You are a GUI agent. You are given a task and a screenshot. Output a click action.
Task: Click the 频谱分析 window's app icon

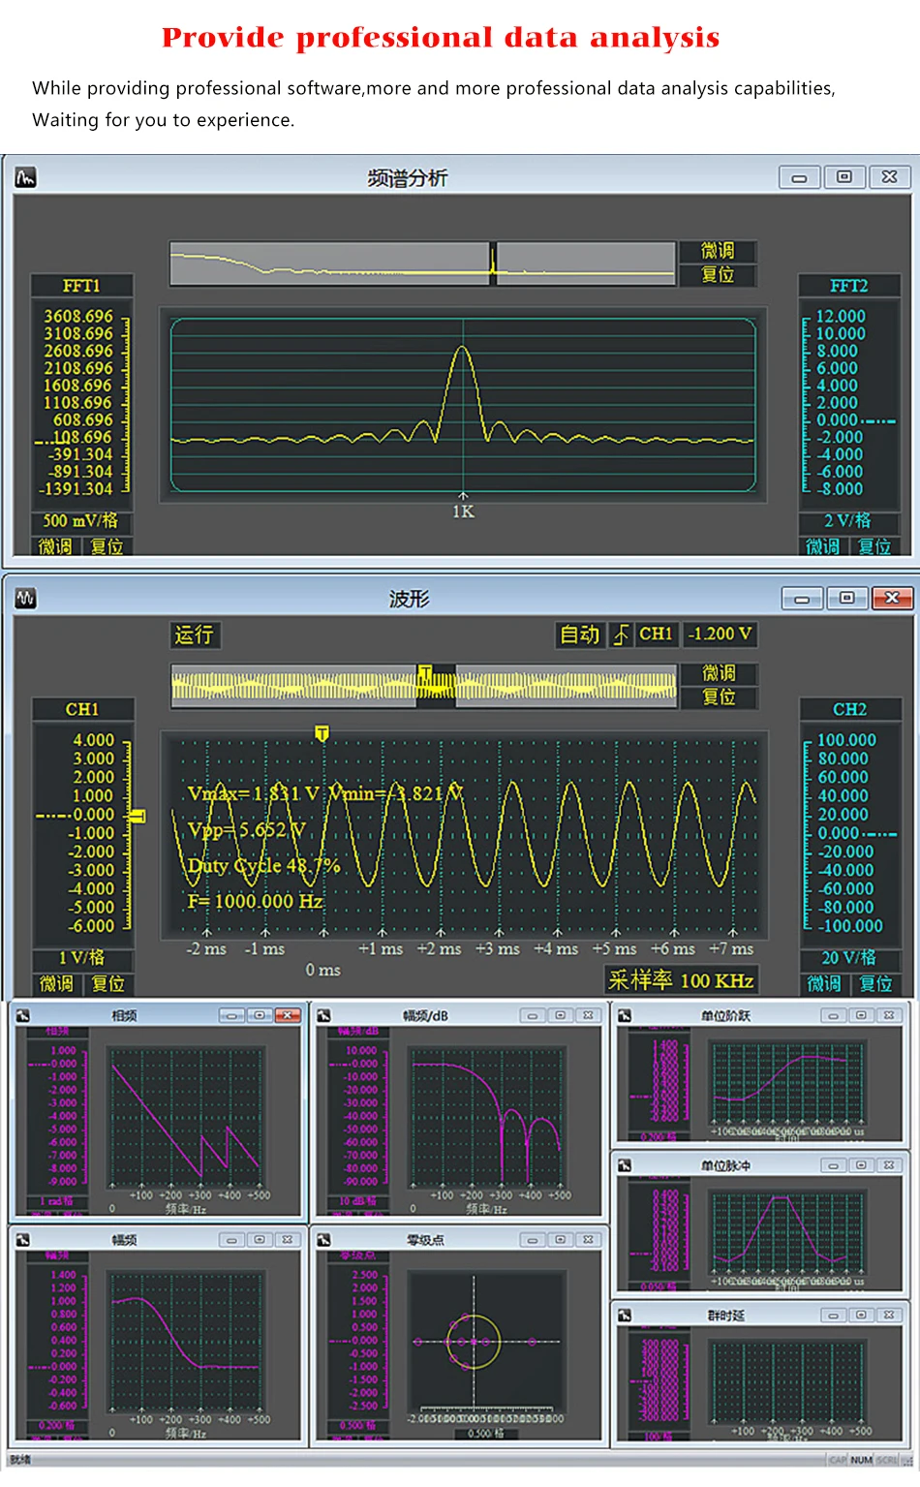click(x=26, y=177)
